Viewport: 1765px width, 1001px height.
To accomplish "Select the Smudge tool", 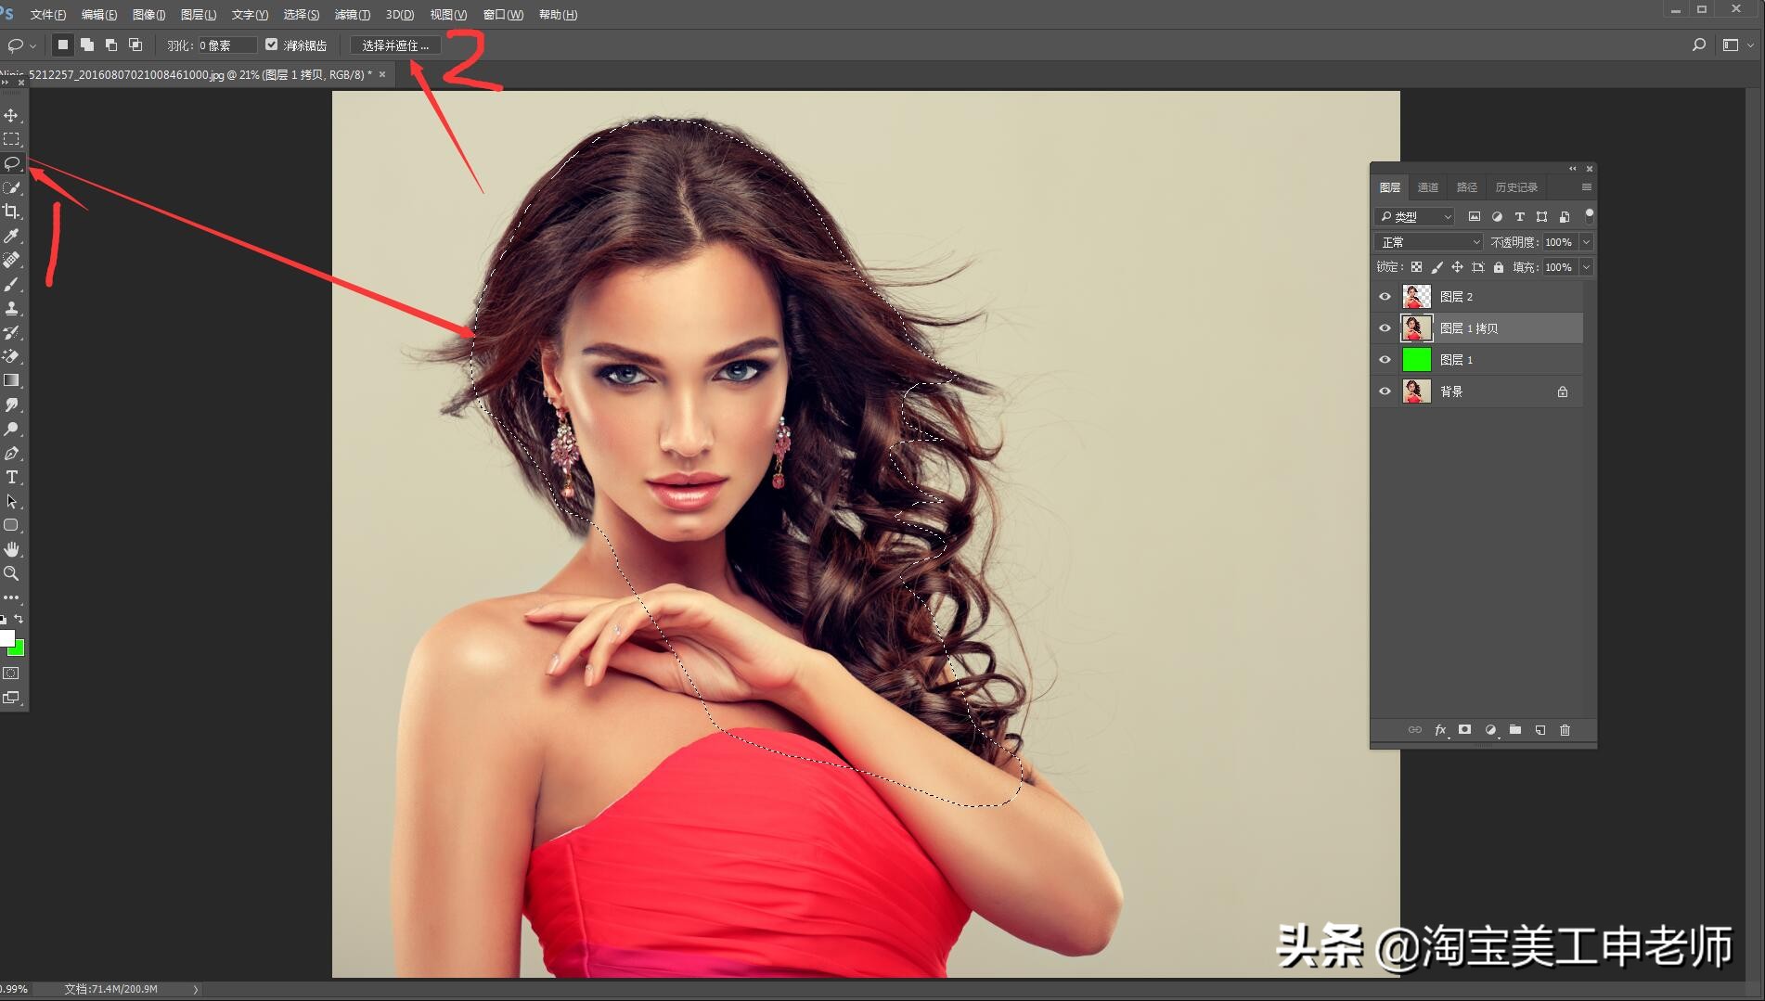I will point(11,404).
